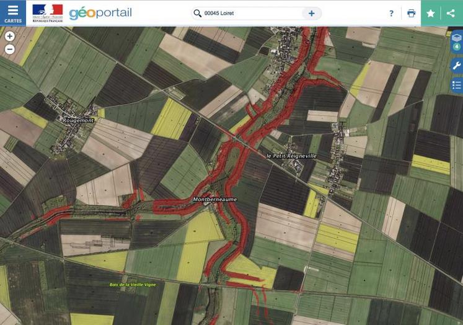Open the map tools wrench panel

click(x=457, y=65)
